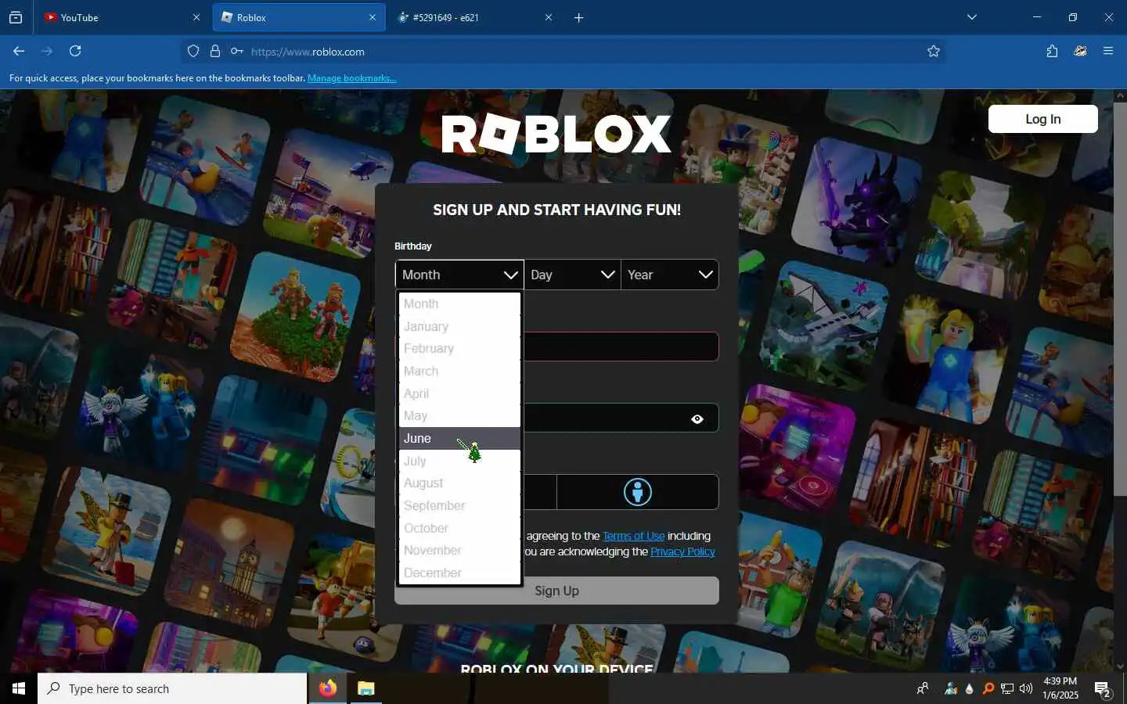
Task: Open Firefox View recent browsing icon
Action: [x=16, y=17]
